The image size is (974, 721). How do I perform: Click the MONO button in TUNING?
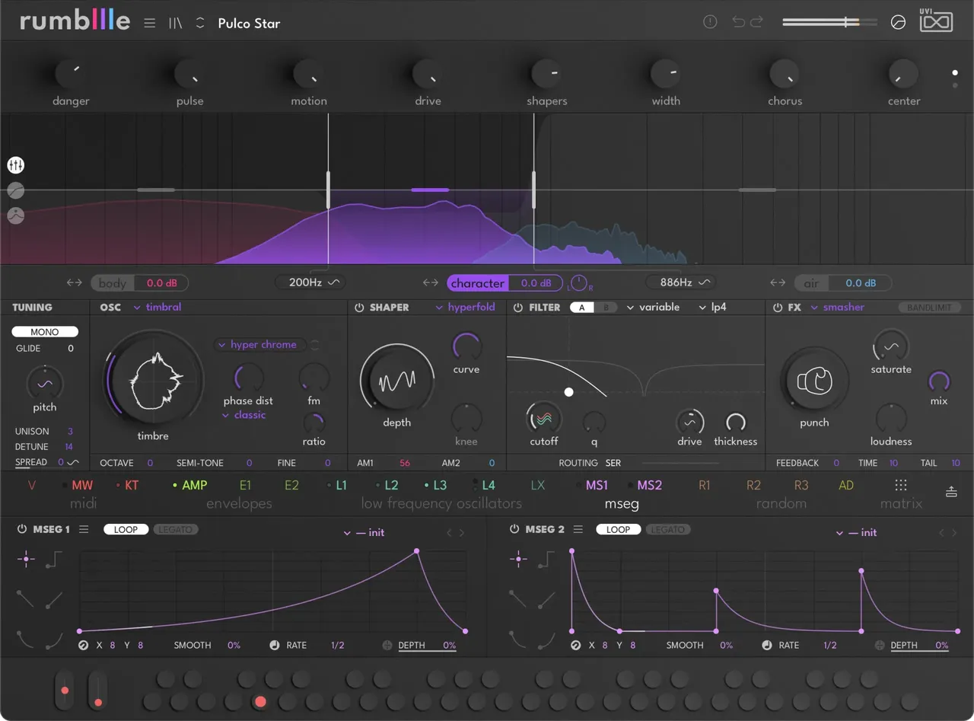click(x=45, y=332)
